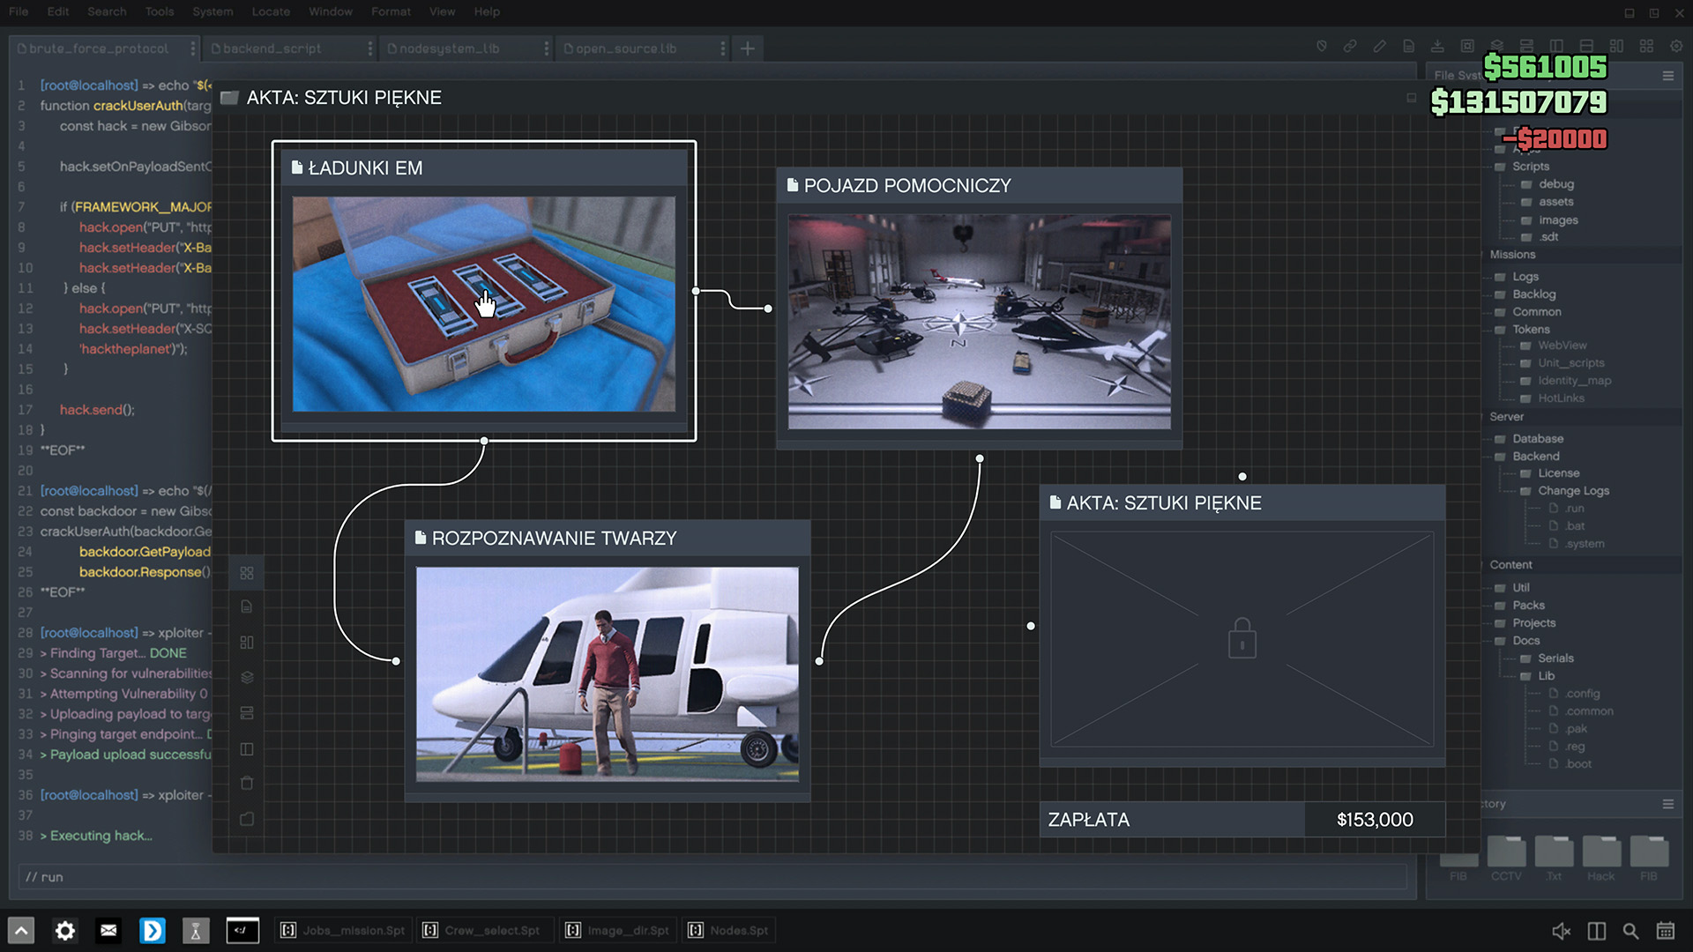Open the Directory panel hamburger menu
Screen dimensions: 1693x952
pyautogui.click(x=1668, y=804)
